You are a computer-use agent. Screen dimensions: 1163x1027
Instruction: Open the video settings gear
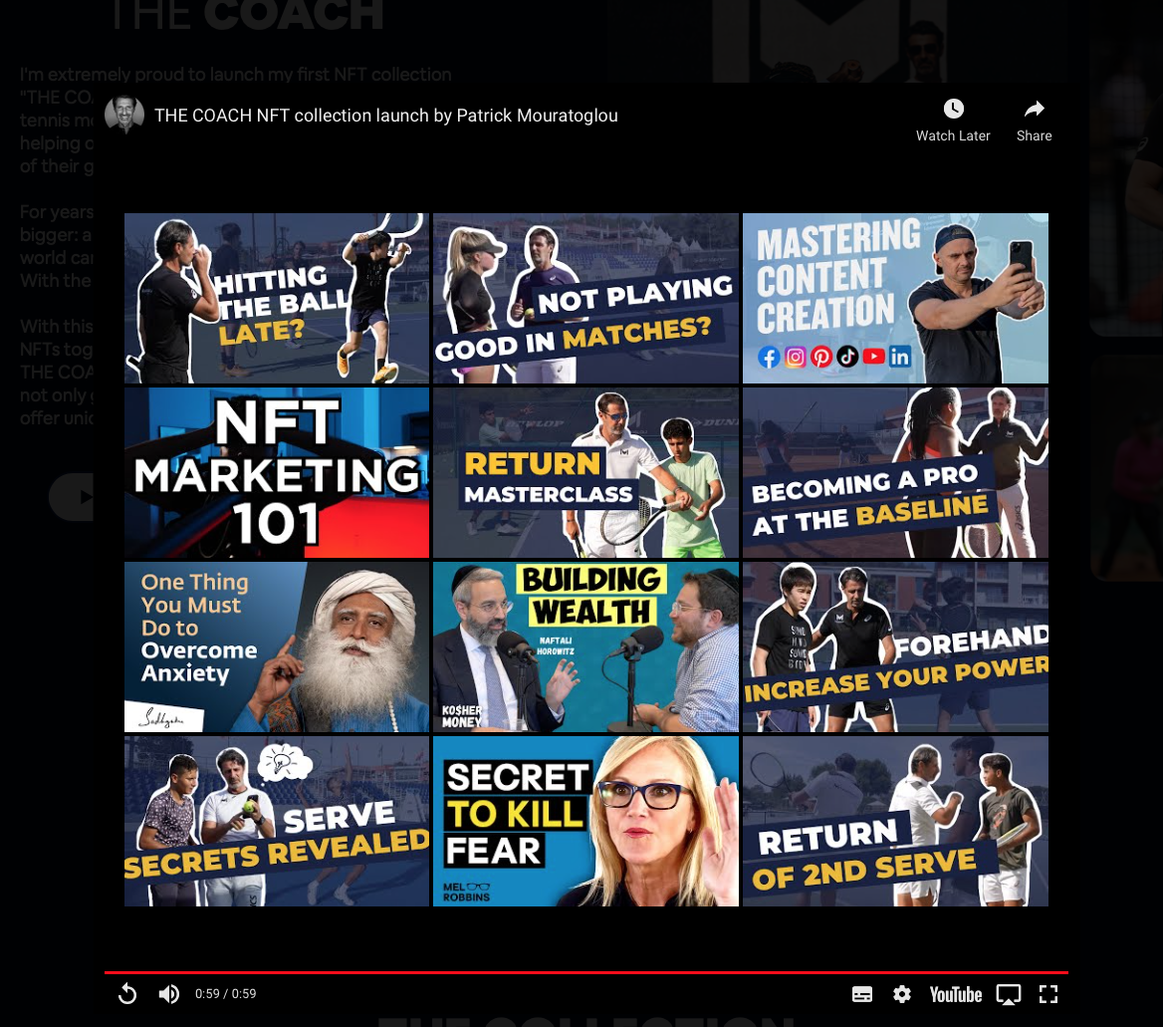[x=902, y=994]
